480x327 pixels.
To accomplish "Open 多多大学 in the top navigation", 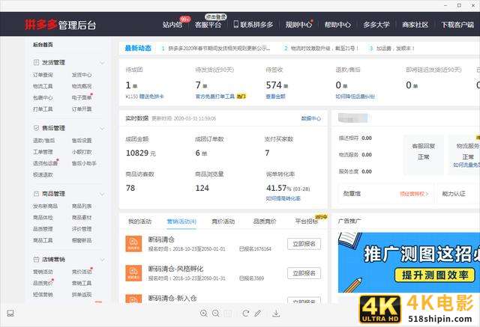I will click(376, 25).
